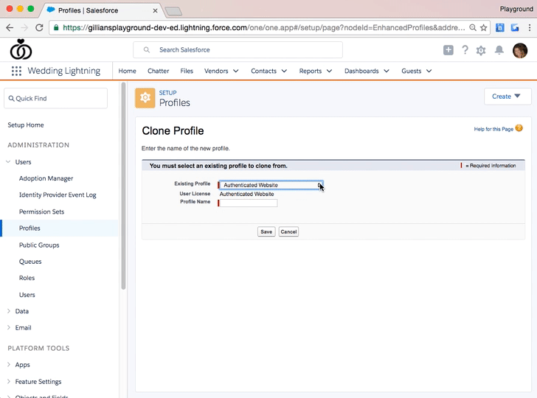Expand the Email tree section
This screenshot has height=398, width=537.
[9, 327]
